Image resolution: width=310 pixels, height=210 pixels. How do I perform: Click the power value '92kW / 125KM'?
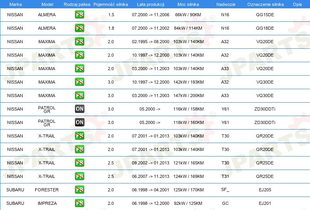point(188,203)
